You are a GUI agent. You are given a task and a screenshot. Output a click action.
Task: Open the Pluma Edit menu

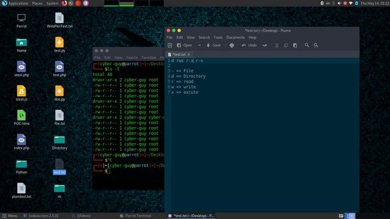(180, 38)
